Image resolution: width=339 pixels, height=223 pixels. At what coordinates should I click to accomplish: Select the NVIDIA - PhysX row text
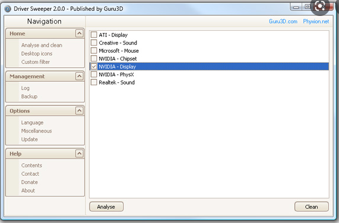click(116, 75)
